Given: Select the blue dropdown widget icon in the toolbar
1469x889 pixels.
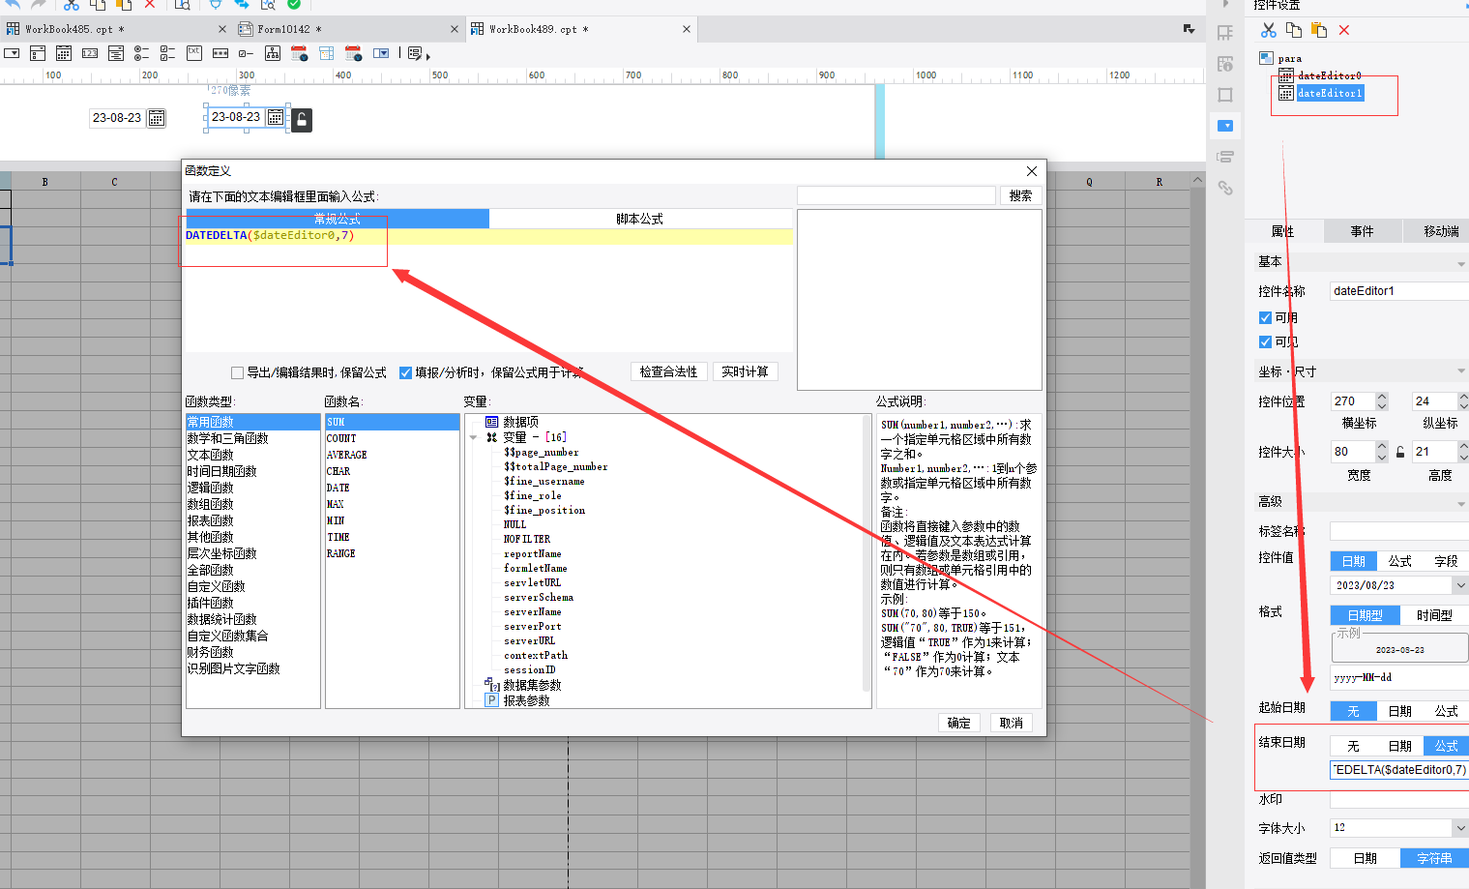Looking at the screenshot, I should click(381, 53).
